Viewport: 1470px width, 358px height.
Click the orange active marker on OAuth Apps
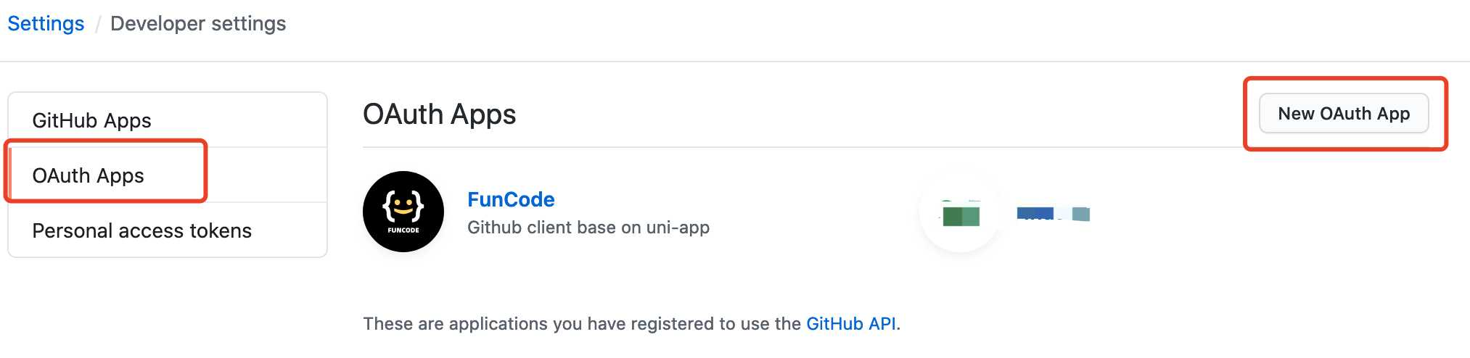(10, 175)
